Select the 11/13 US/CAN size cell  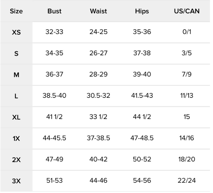click(x=186, y=96)
